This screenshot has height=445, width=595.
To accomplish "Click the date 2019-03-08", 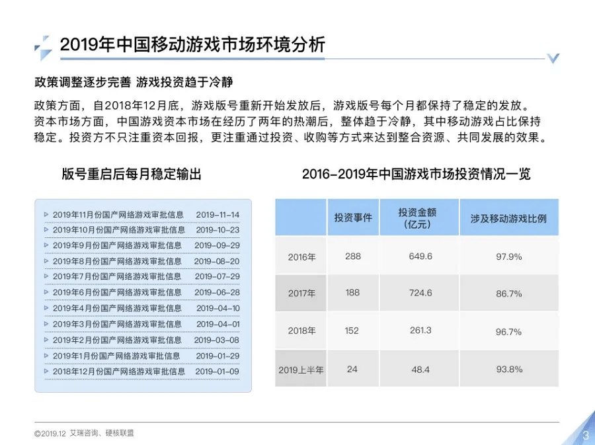I will point(217,341).
